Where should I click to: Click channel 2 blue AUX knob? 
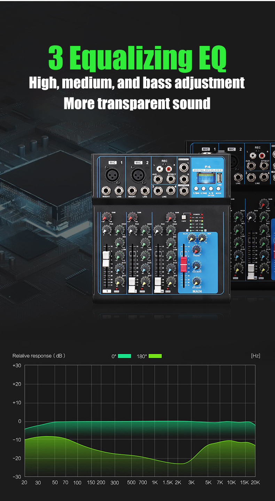click(x=145, y=268)
